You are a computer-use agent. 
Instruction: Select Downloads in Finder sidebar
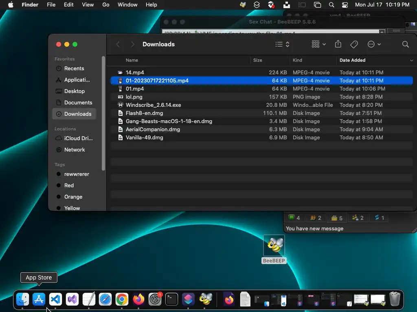74,114
